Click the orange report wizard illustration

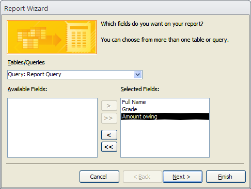[52, 37]
